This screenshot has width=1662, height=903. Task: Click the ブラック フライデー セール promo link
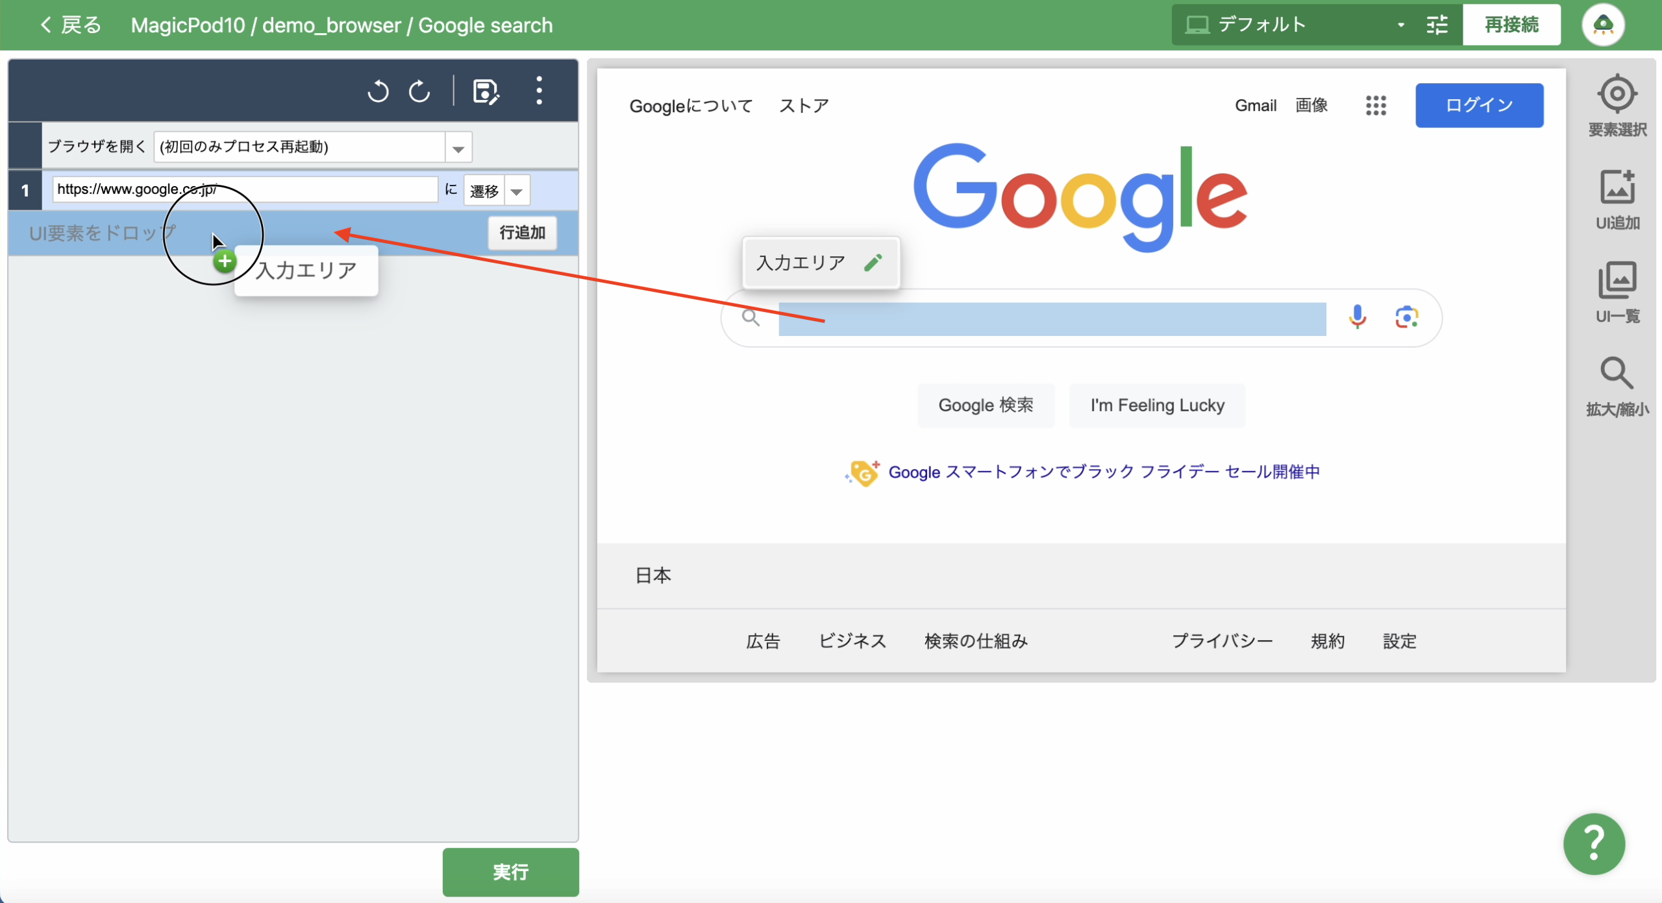click(1104, 472)
